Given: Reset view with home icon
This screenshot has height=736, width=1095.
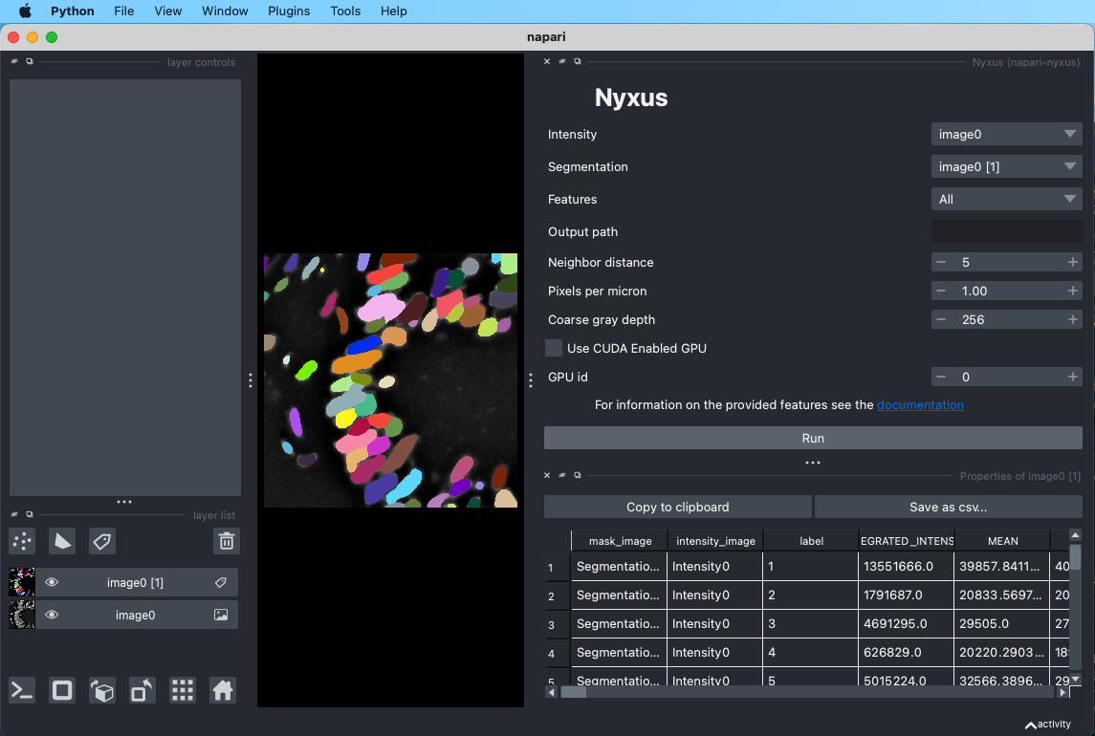Looking at the screenshot, I should [x=223, y=691].
